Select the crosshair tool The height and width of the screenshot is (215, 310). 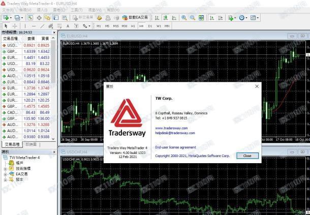click(x=15, y=26)
